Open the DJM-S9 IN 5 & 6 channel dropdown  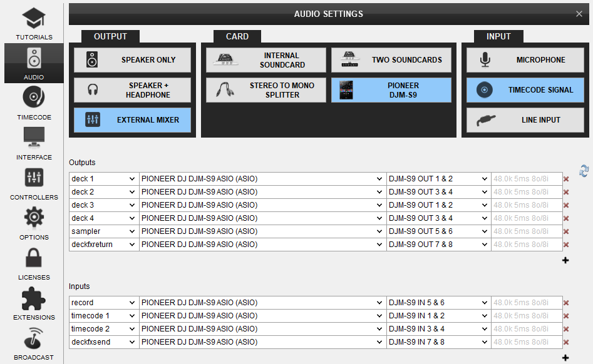[439, 303]
